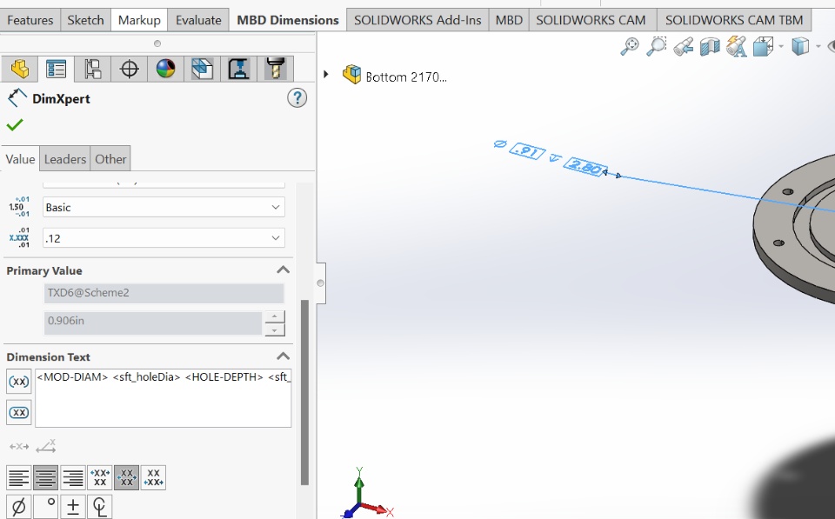Image resolution: width=835 pixels, height=519 pixels.
Task: Toggle left justify text alignment
Action: click(x=18, y=477)
